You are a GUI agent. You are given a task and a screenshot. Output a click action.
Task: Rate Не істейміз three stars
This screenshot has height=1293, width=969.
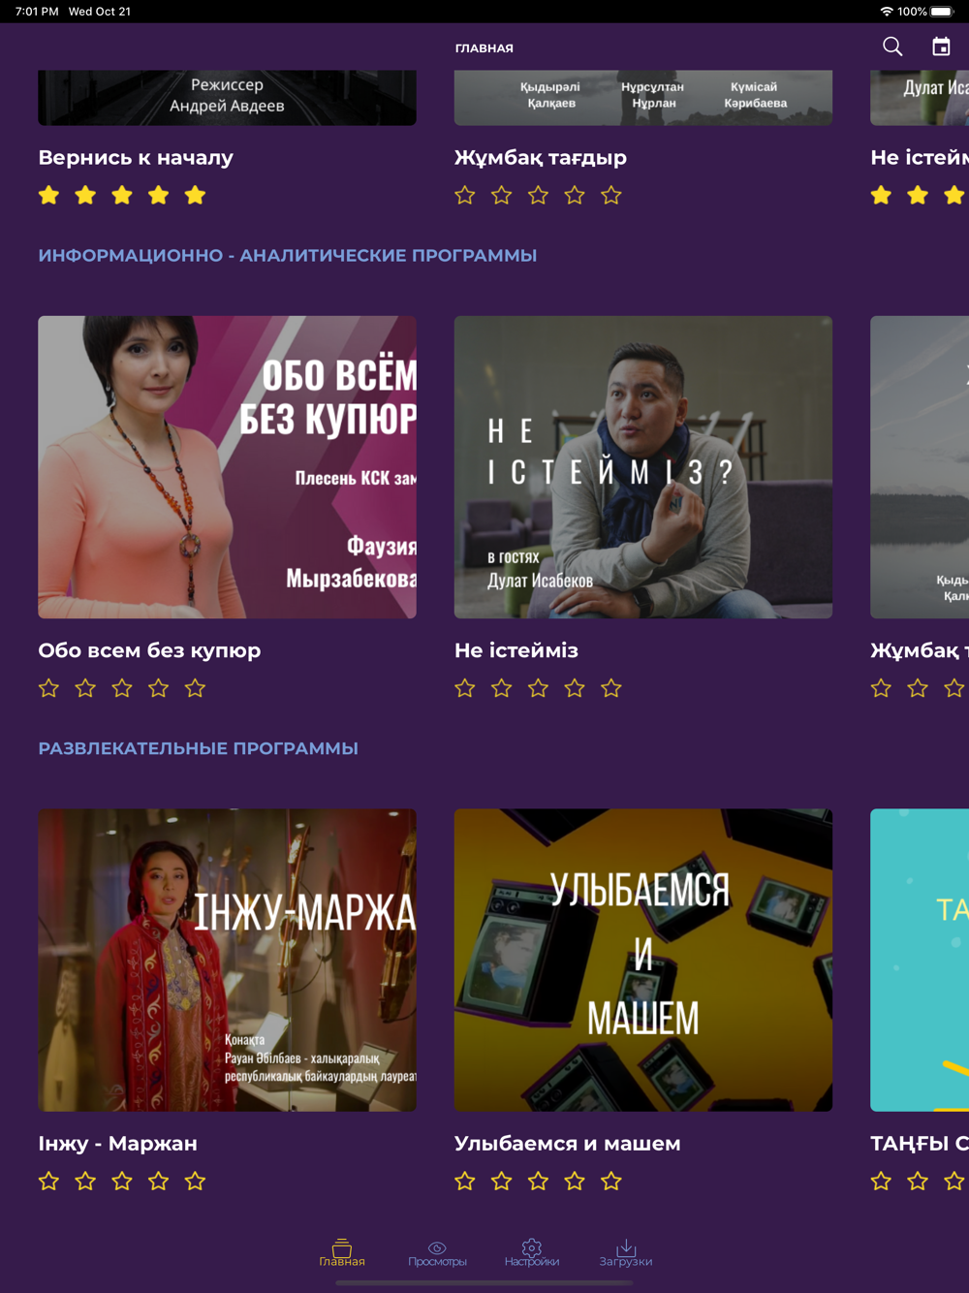click(x=538, y=688)
